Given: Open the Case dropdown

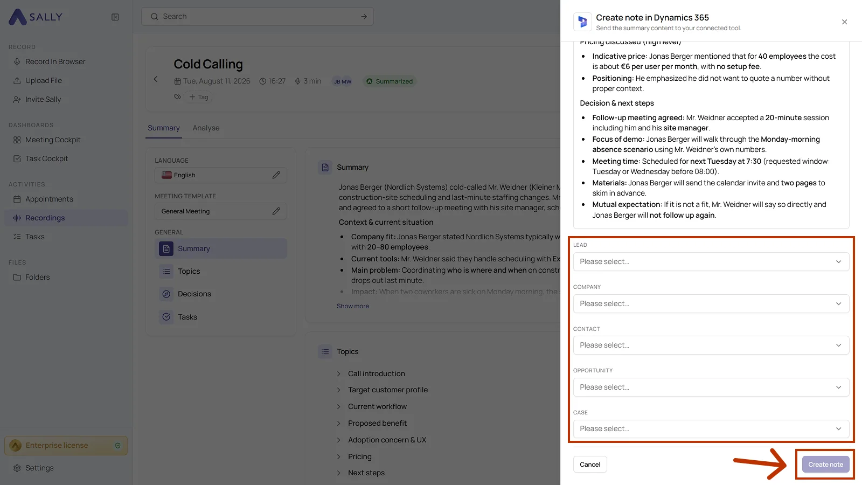Looking at the screenshot, I should [x=711, y=429].
